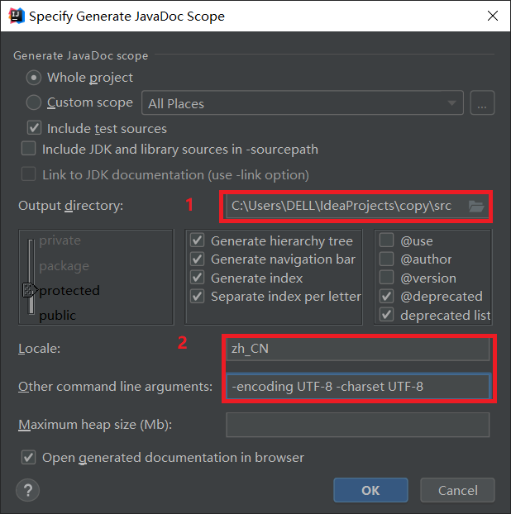Toggle Open generated documentation in browser
This screenshot has width=511, height=514.
tap(29, 458)
